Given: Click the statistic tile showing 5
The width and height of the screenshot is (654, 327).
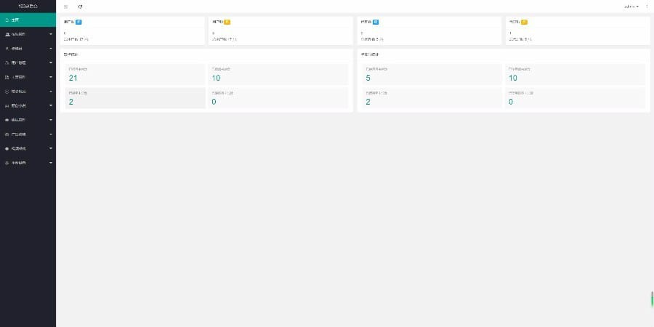Looking at the screenshot, I should 431,75.
